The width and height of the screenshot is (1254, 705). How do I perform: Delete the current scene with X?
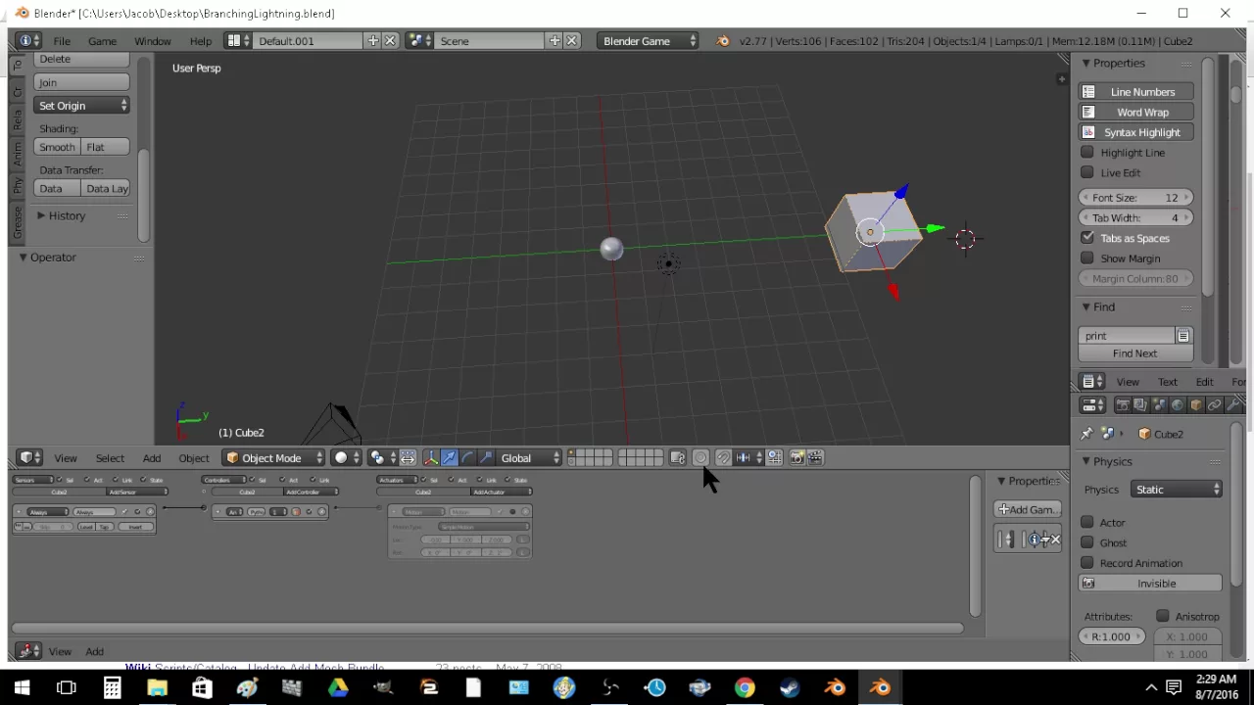572,41
